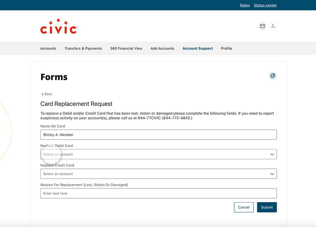The width and height of the screenshot is (316, 227).
Task: Click the saved forms icon beside Forms
Action: 273,76
